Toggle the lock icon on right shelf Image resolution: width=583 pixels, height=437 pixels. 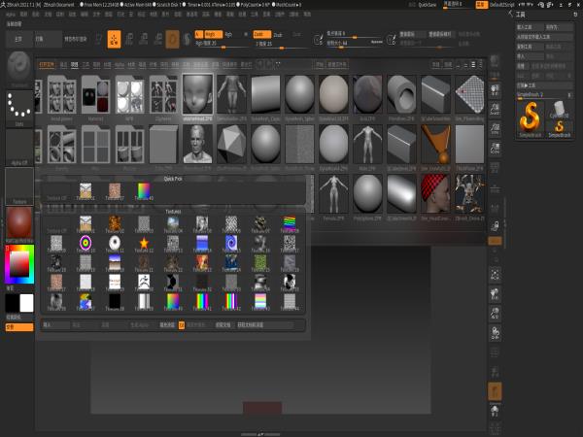tap(495, 225)
